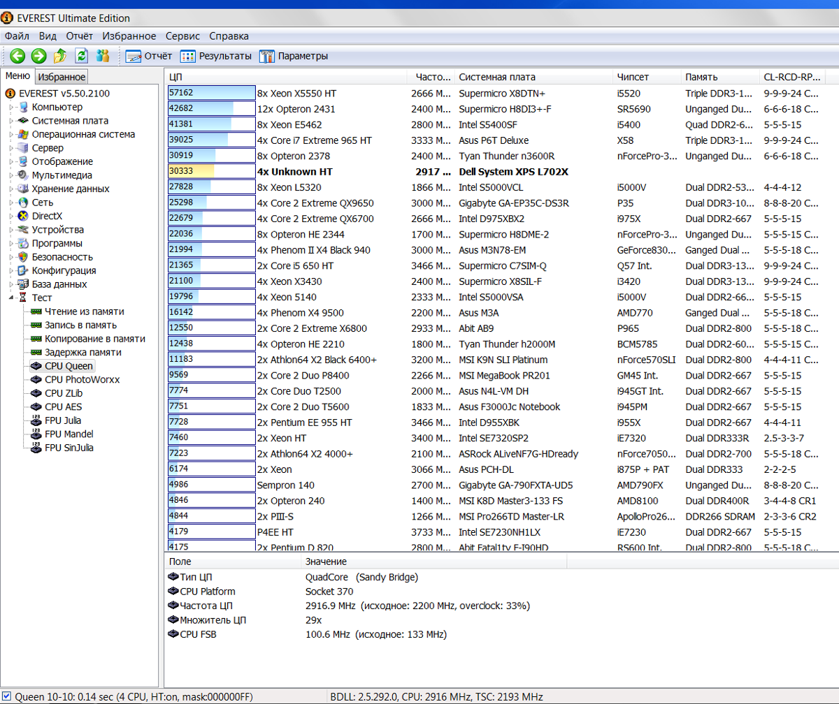Viewport: 839px width, 704px height.
Task: Click the green Forward arrow icon
Action: click(39, 56)
